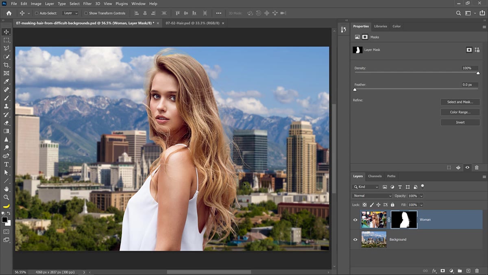Click the Feather slider handle
Screen dimensions: 488x275
click(355, 89)
